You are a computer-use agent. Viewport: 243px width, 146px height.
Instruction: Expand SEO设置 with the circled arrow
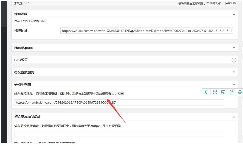tap(234, 60)
